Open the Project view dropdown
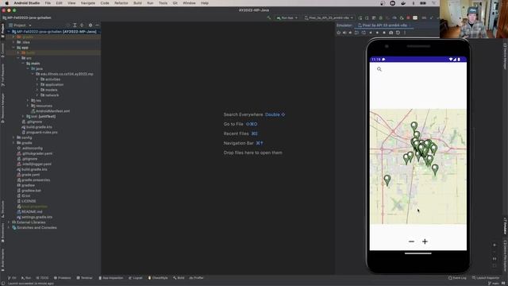The height and width of the screenshot is (286, 508). 21,25
